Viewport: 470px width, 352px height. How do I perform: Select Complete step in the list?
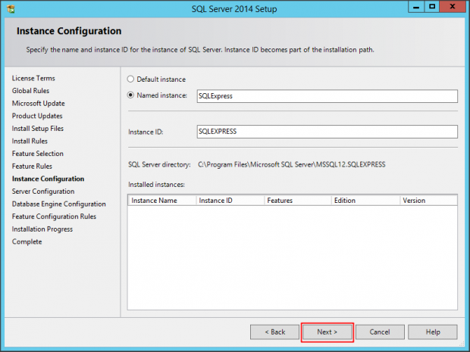pos(27,241)
